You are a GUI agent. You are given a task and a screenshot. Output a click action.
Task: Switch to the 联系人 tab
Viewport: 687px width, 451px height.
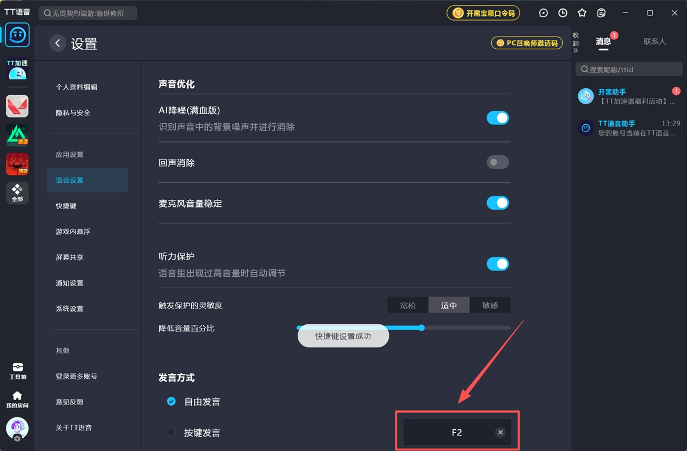pyautogui.click(x=654, y=41)
